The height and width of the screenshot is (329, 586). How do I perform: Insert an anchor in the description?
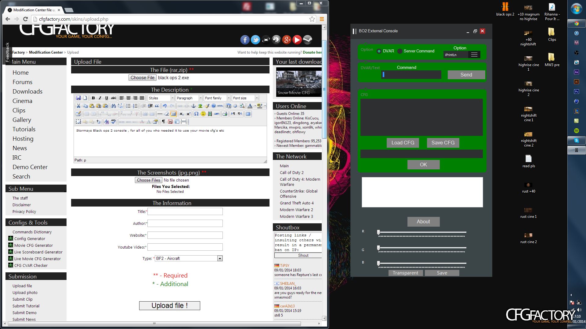(193, 106)
